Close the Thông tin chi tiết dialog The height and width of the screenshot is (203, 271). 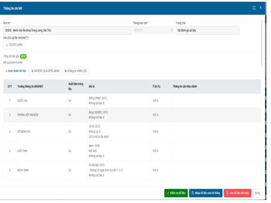261,8
